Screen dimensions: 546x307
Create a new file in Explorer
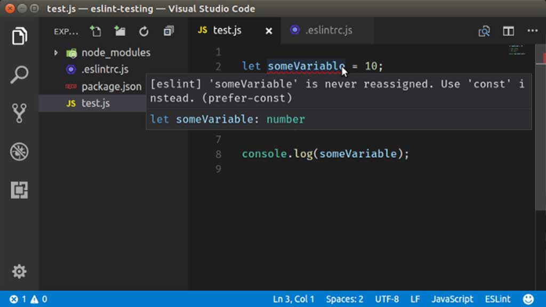coord(95,31)
